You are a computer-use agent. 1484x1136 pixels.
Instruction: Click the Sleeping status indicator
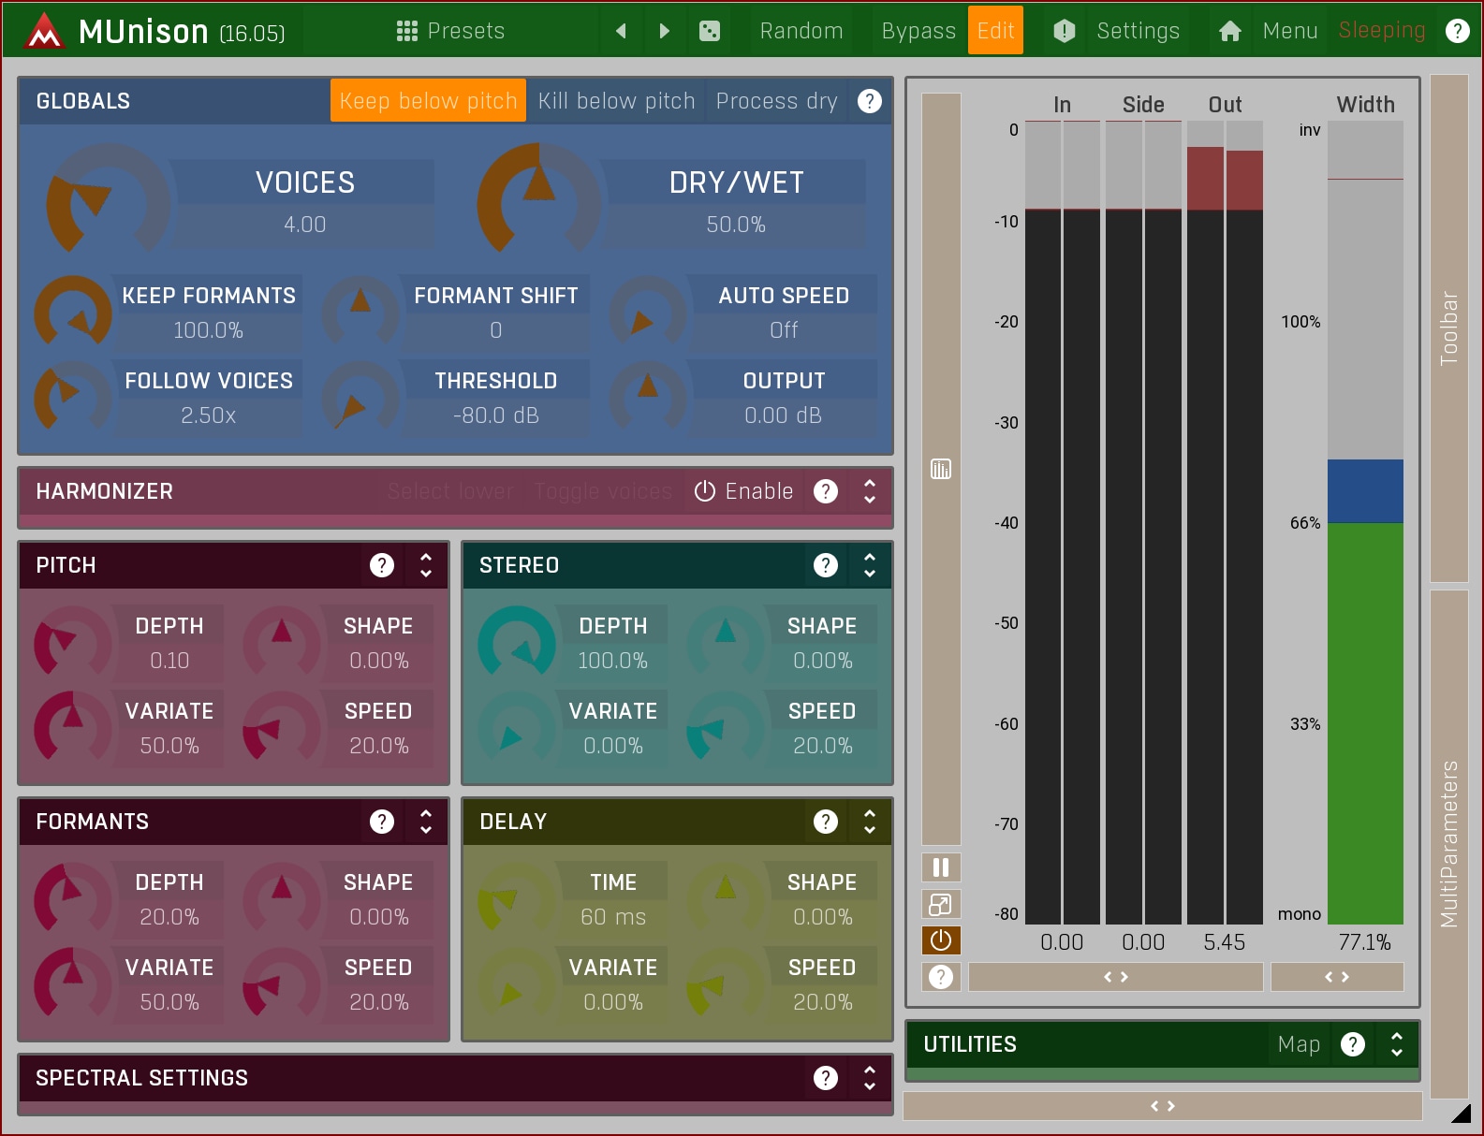pyautogui.click(x=1382, y=31)
